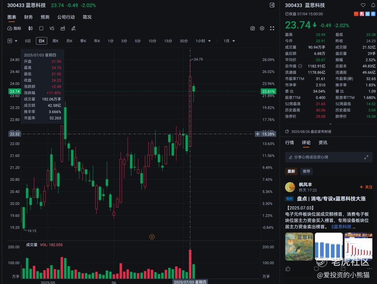Select the 周K chart period

tap(56, 41)
